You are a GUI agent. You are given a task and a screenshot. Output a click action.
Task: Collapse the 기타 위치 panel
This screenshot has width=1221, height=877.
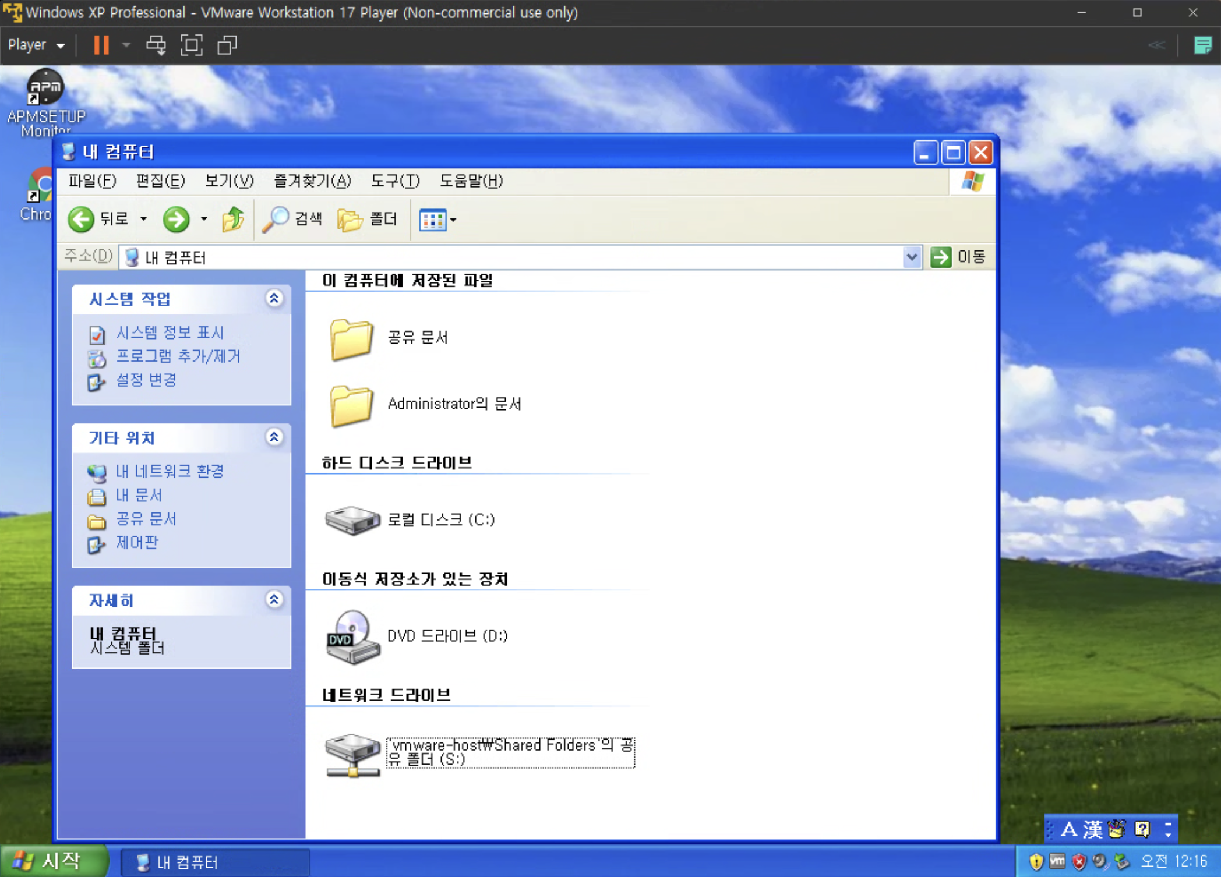274,437
